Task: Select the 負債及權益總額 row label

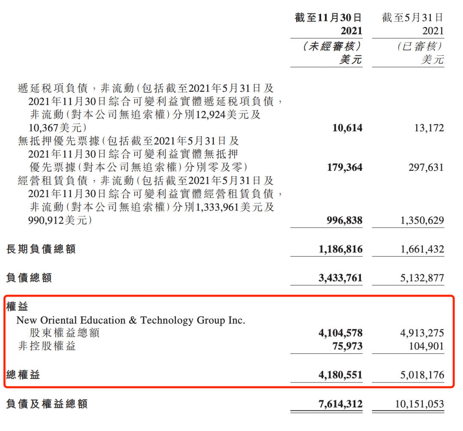Action: (x=47, y=404)
